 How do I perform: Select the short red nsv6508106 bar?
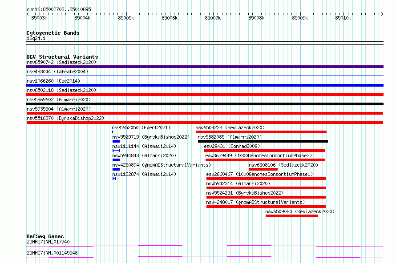(x=263, y=169)
